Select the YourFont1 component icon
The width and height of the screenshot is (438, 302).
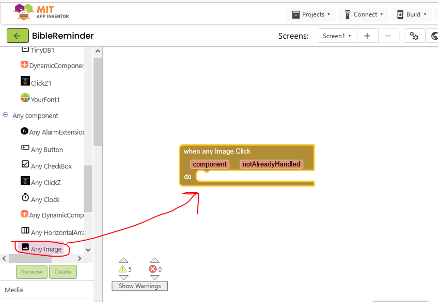[x=25, y=98]
